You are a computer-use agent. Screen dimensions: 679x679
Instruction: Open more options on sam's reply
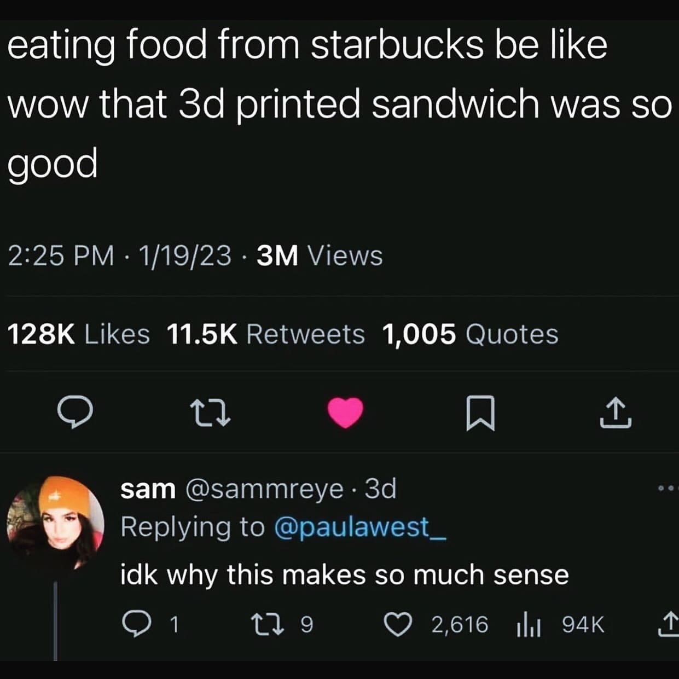click(669, 488)
